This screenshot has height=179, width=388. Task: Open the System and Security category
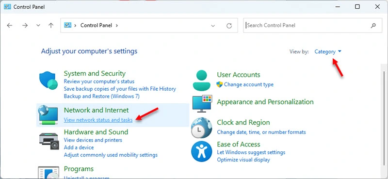point(95,74)
